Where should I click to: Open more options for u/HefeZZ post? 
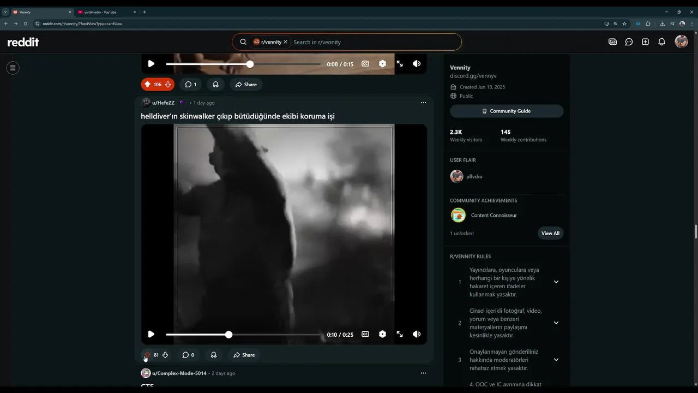(x=423, y=103)
